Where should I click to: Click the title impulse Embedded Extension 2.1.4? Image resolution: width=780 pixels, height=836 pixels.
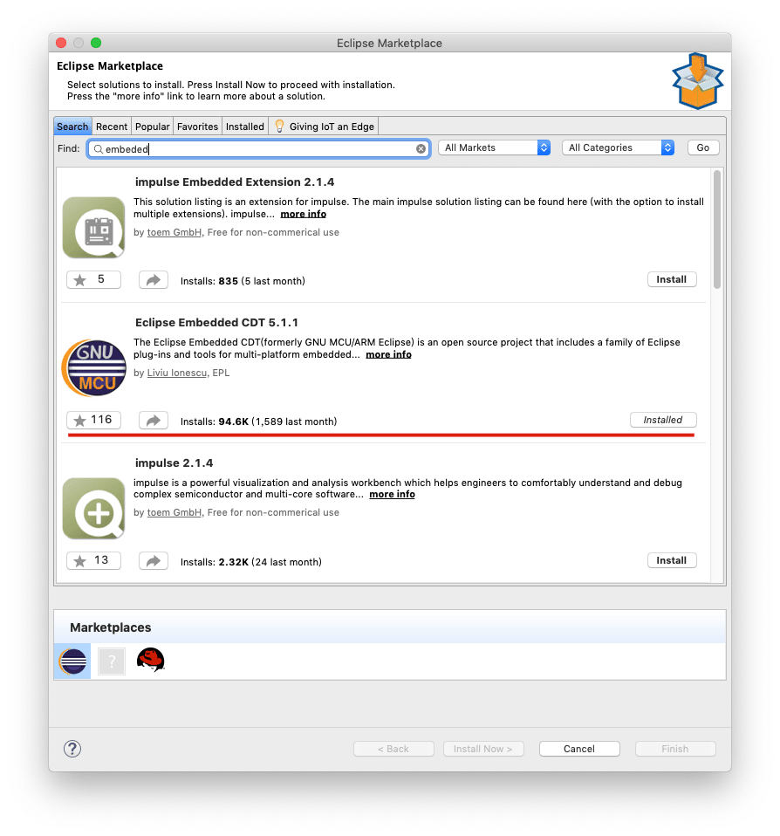(235, 182)
